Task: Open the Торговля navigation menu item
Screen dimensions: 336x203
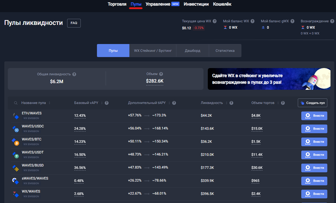Action: pos(117,4)
